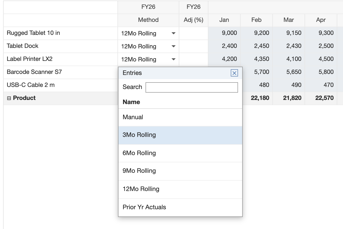
Task: Select Product total 22,570 in Apr
Action: pos(321,98)
